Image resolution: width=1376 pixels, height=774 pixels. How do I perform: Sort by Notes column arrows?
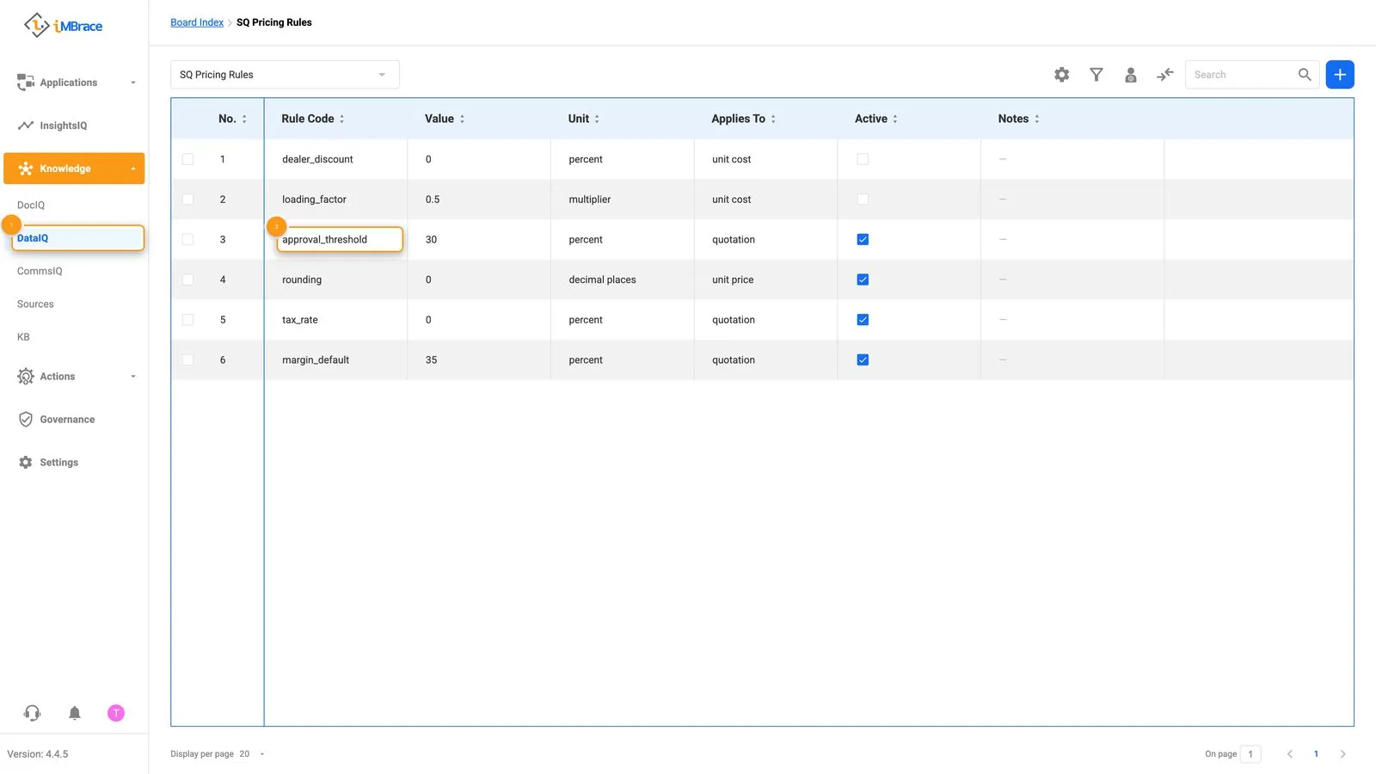[x=1037, y=119]
